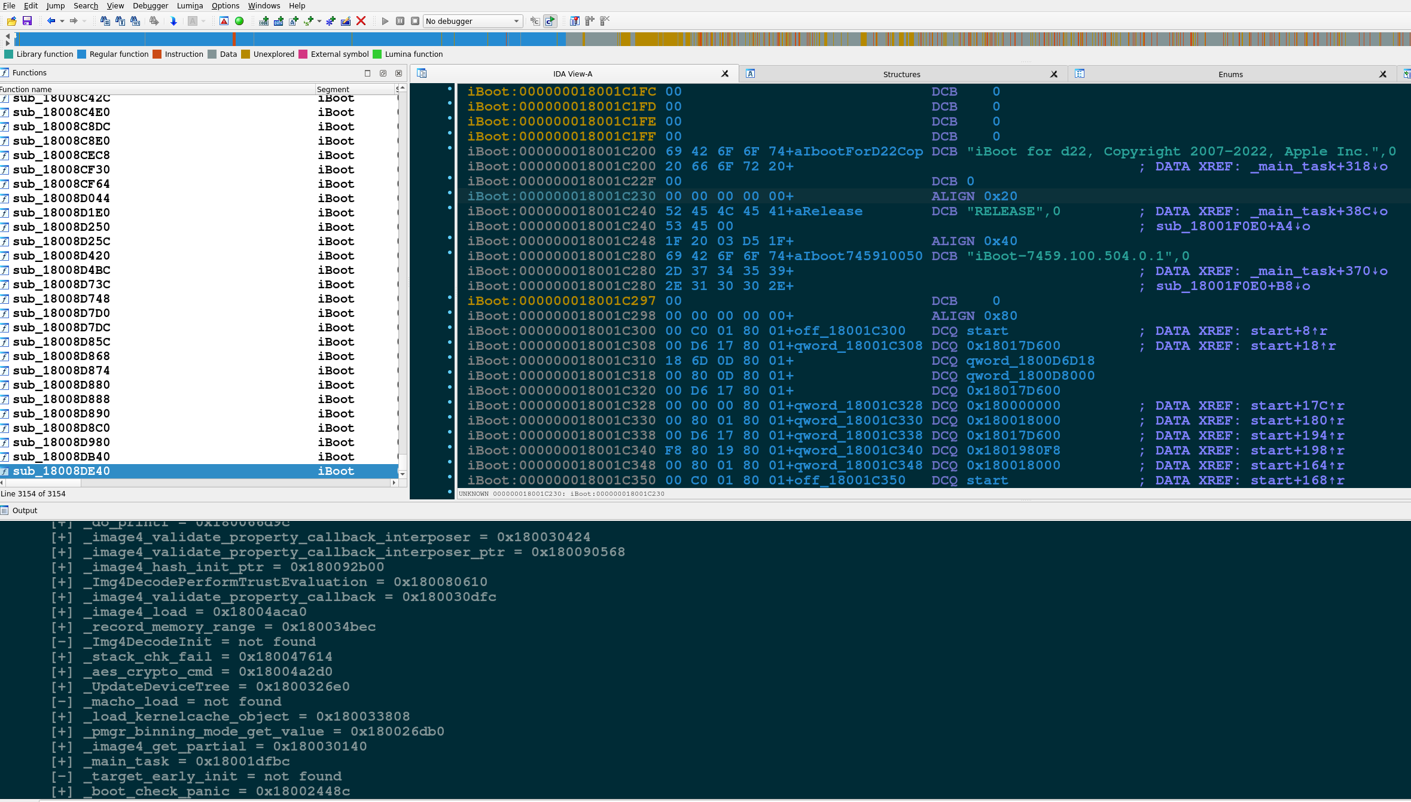Click the Segment column header

click(333, 89)
